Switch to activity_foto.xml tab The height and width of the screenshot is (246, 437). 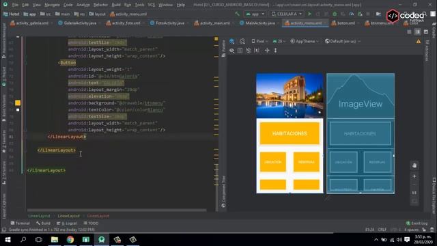tap(124, 23)
